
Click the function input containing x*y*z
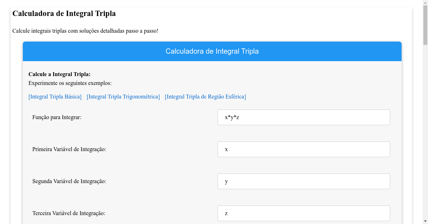(x=304, y=117)
